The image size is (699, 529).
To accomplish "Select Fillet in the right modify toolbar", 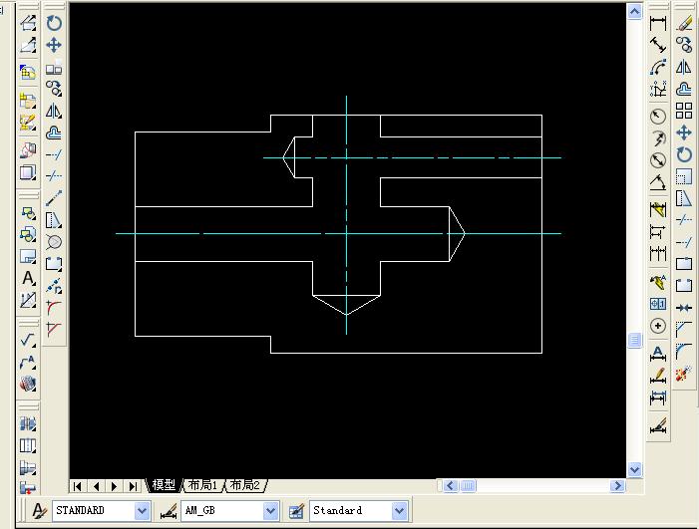I will click(684, 352).
